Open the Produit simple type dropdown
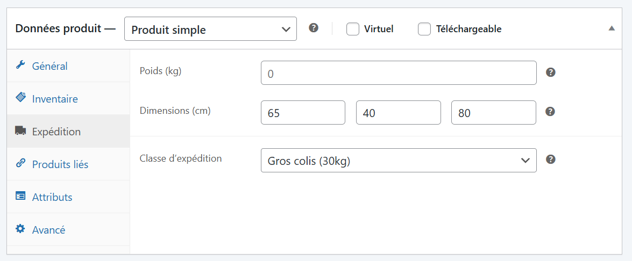This screenshot has height=261, width=632. (x=210, y=29)
